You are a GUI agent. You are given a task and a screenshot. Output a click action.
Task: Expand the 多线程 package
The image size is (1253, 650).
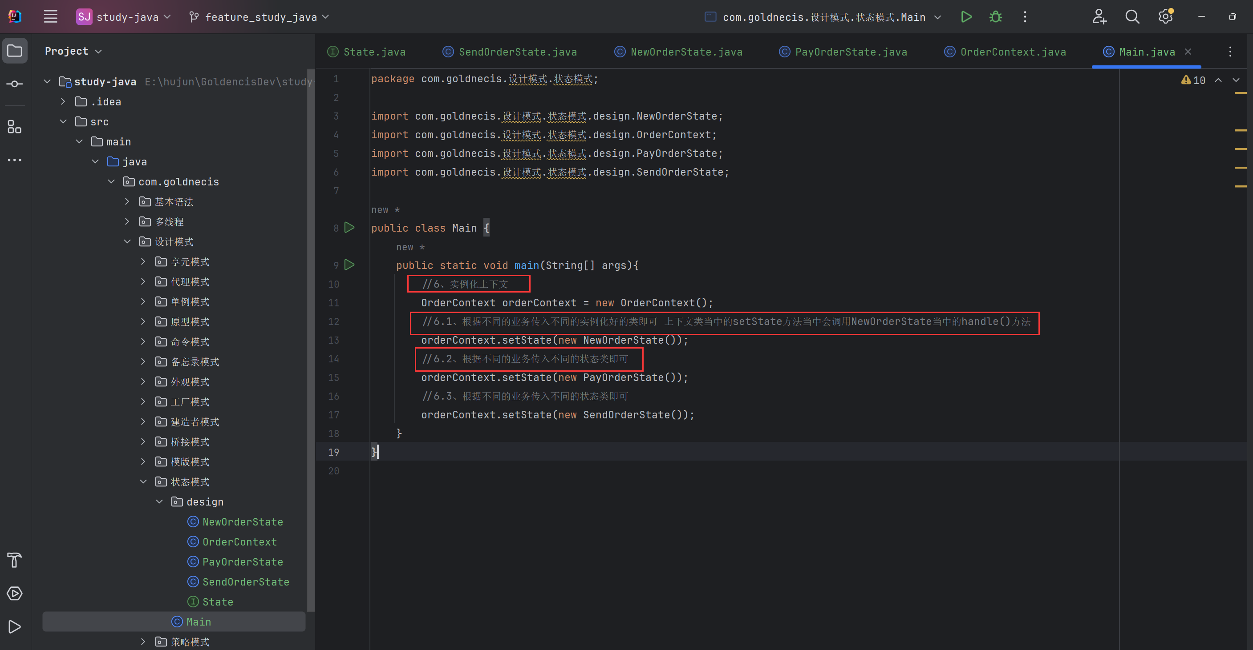click(x=127, y=221)
